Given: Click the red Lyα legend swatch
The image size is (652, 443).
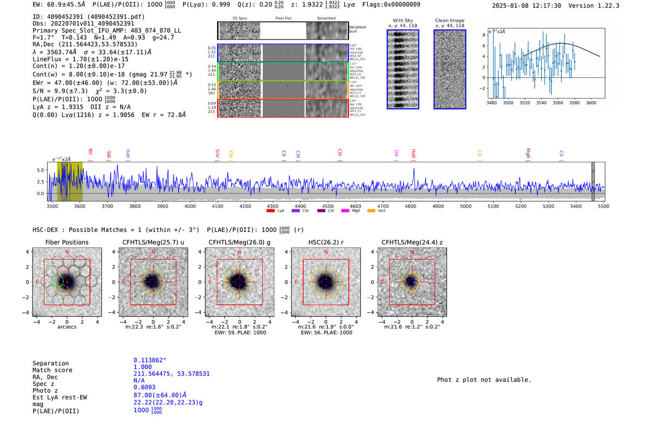Looking at the screenshot, I should click(270, 211).
